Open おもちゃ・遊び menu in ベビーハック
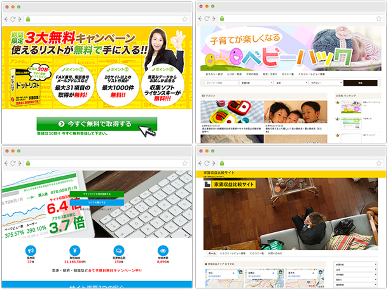Viewport: 388px width, 290px height. (214, 74)
